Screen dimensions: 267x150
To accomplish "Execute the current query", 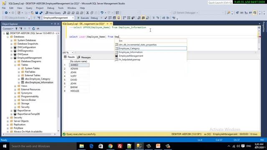I will 83,18.
